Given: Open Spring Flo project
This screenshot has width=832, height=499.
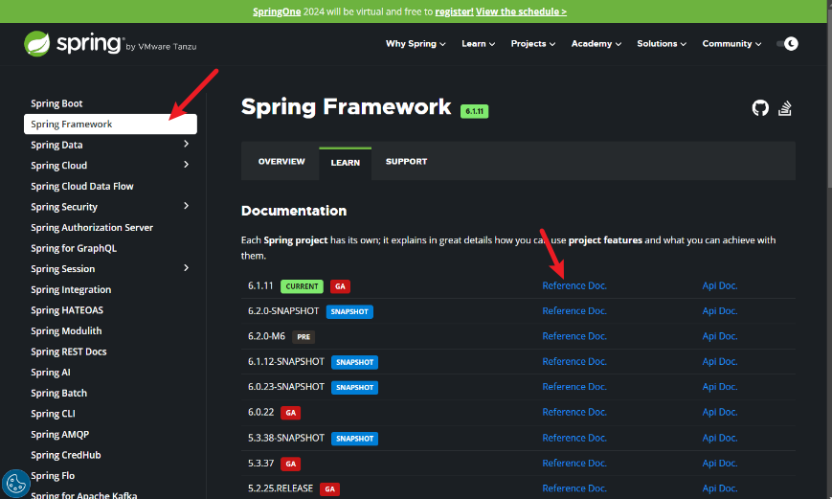Looking at the screenshot, I should [53, 476].
